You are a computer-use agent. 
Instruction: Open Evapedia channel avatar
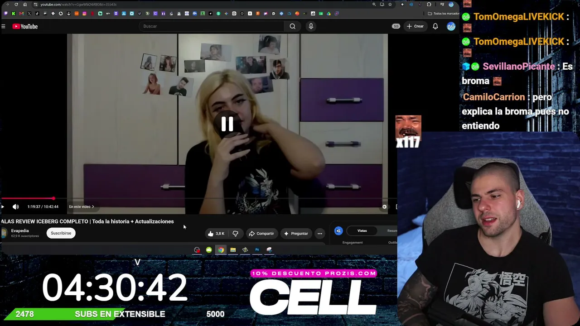click(x=4, y=233)
